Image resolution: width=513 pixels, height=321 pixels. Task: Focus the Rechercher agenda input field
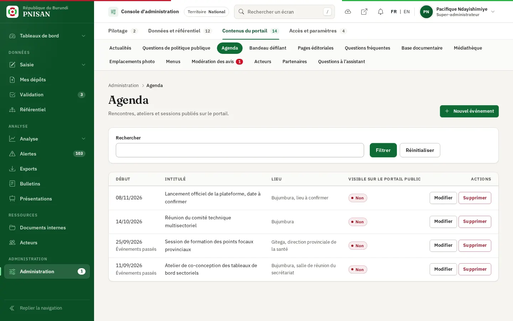240,150
